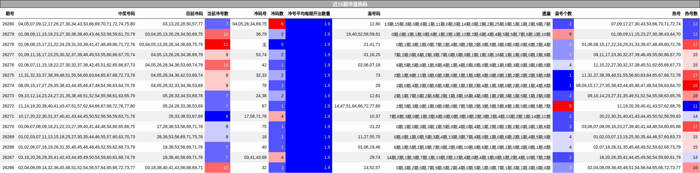Select the 冷码号 column header
Screen dimensions: 700x173
tap(260, 14)
